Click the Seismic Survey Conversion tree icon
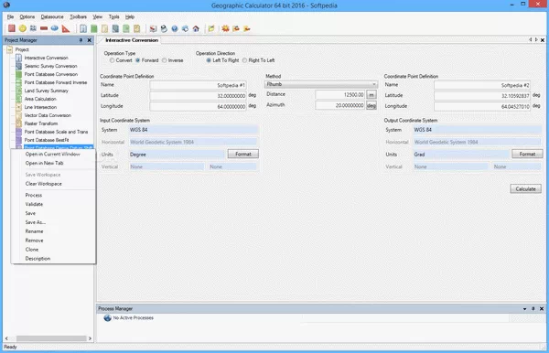 (x=19, y=66)
